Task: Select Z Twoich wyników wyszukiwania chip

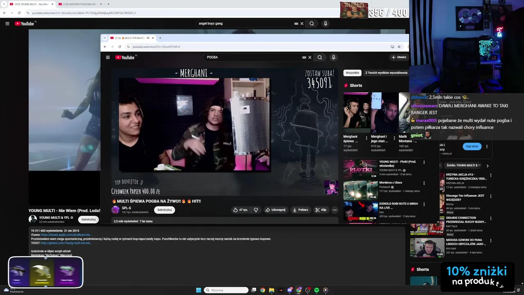Action: pyautogui.click(x=386, y=73)
